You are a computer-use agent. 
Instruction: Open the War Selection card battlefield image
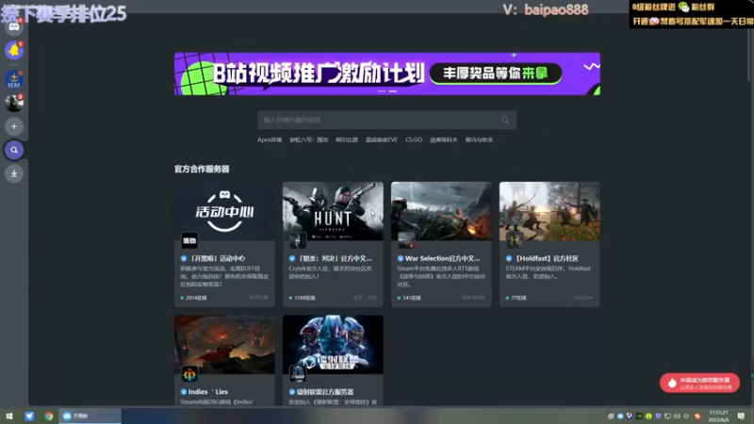pyautogui.click(x=441, y=211)
